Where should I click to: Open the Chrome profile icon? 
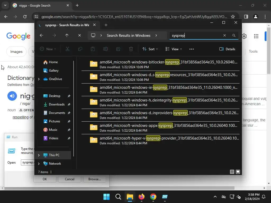point(256,17)
